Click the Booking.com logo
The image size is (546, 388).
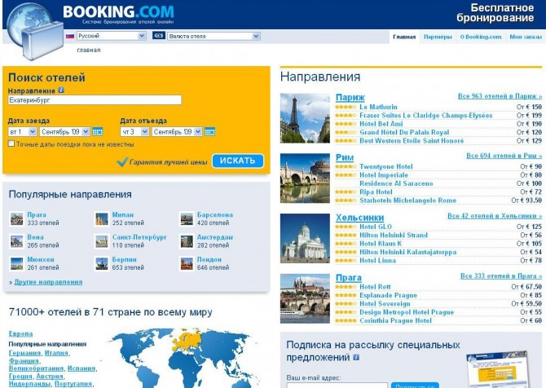point(118,12)
